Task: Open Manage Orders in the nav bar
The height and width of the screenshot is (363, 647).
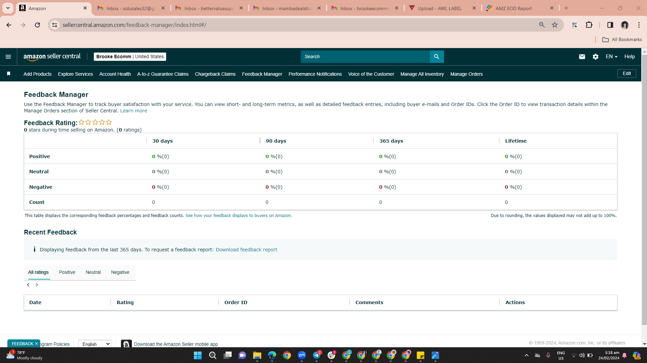Action: tap(466, 74)
